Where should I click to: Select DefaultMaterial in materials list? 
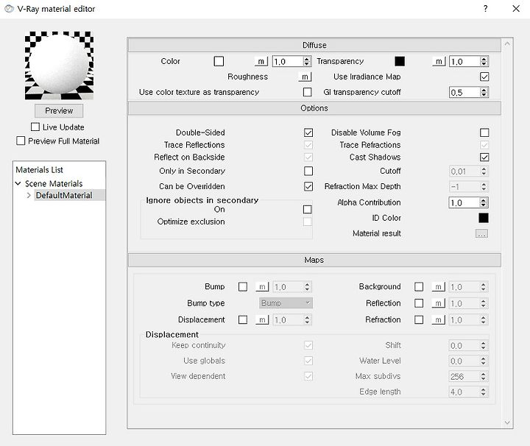[x=64, y=195]
